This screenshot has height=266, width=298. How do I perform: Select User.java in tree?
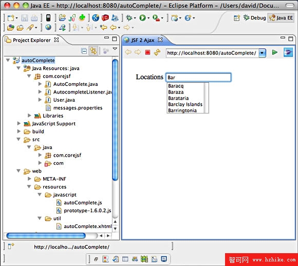[x=64, y=100]
